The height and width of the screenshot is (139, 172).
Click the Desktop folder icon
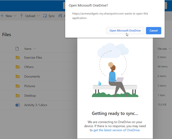pyautogui.click(x=18, y=95)
